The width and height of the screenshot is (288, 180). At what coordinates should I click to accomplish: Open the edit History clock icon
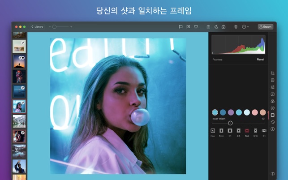tap(273, 122)
